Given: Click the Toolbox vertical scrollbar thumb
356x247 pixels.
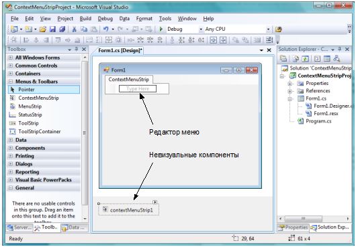Looking at the screenshot, I should (x=85, y=133).
